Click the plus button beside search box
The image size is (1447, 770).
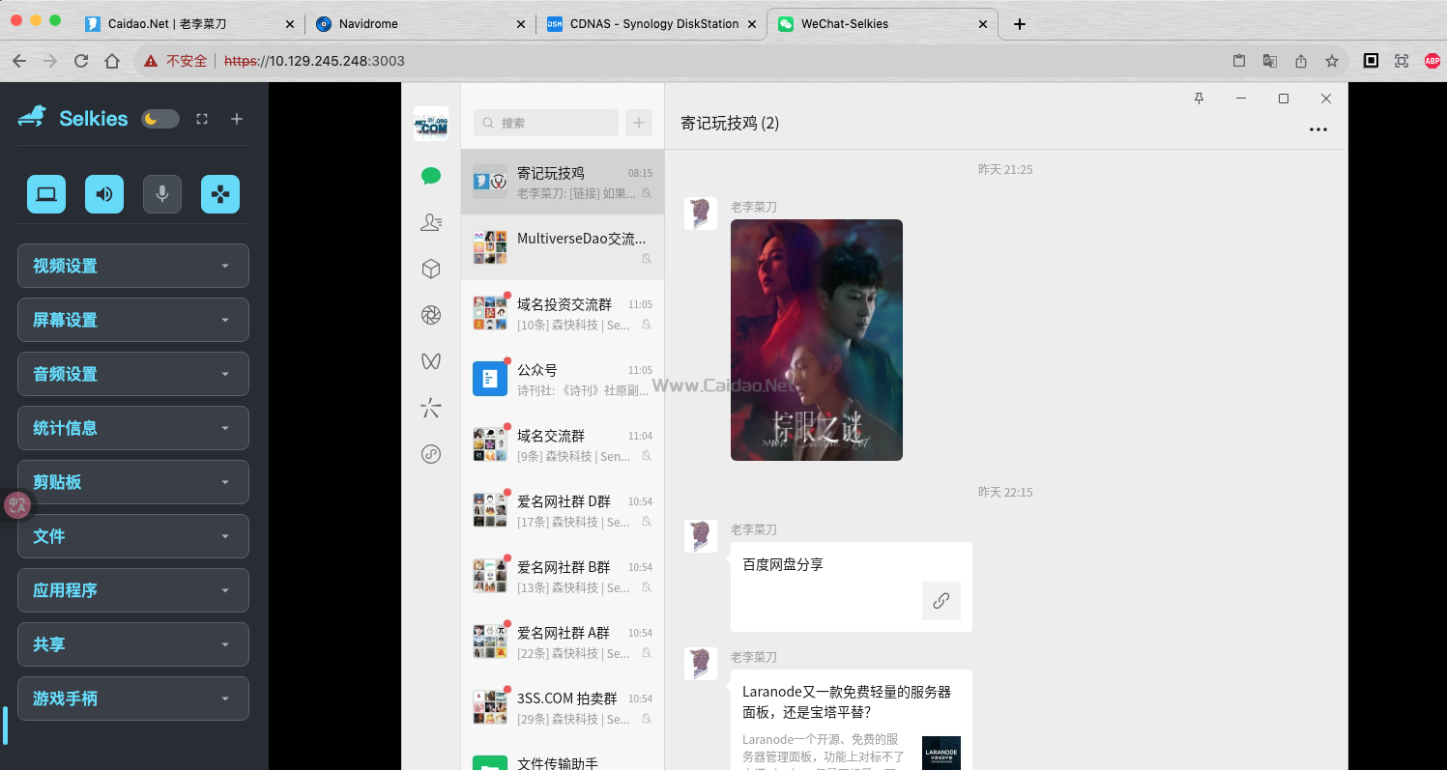coord(639,123)
